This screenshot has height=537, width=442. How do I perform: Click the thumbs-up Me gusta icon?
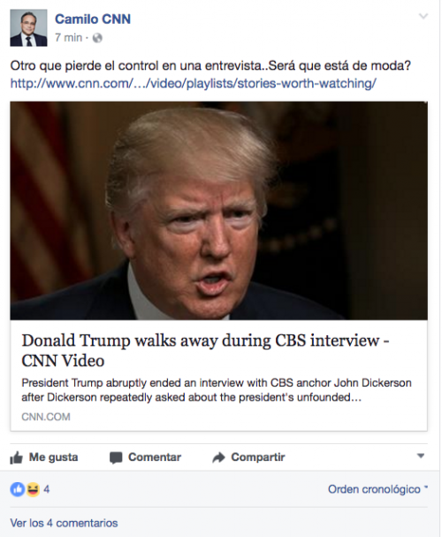(17, 457)
